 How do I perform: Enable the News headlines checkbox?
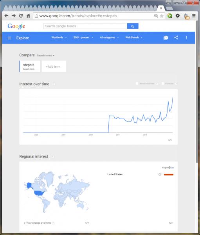pyautogui.click(x=137, y=83)
